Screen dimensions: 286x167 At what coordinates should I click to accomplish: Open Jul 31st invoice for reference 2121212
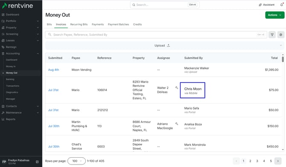[x=53, y=110]
